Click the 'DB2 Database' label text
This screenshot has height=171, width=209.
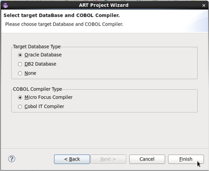40,64
